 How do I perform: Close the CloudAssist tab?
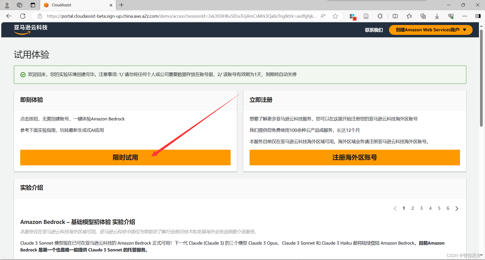pos(111,5)
